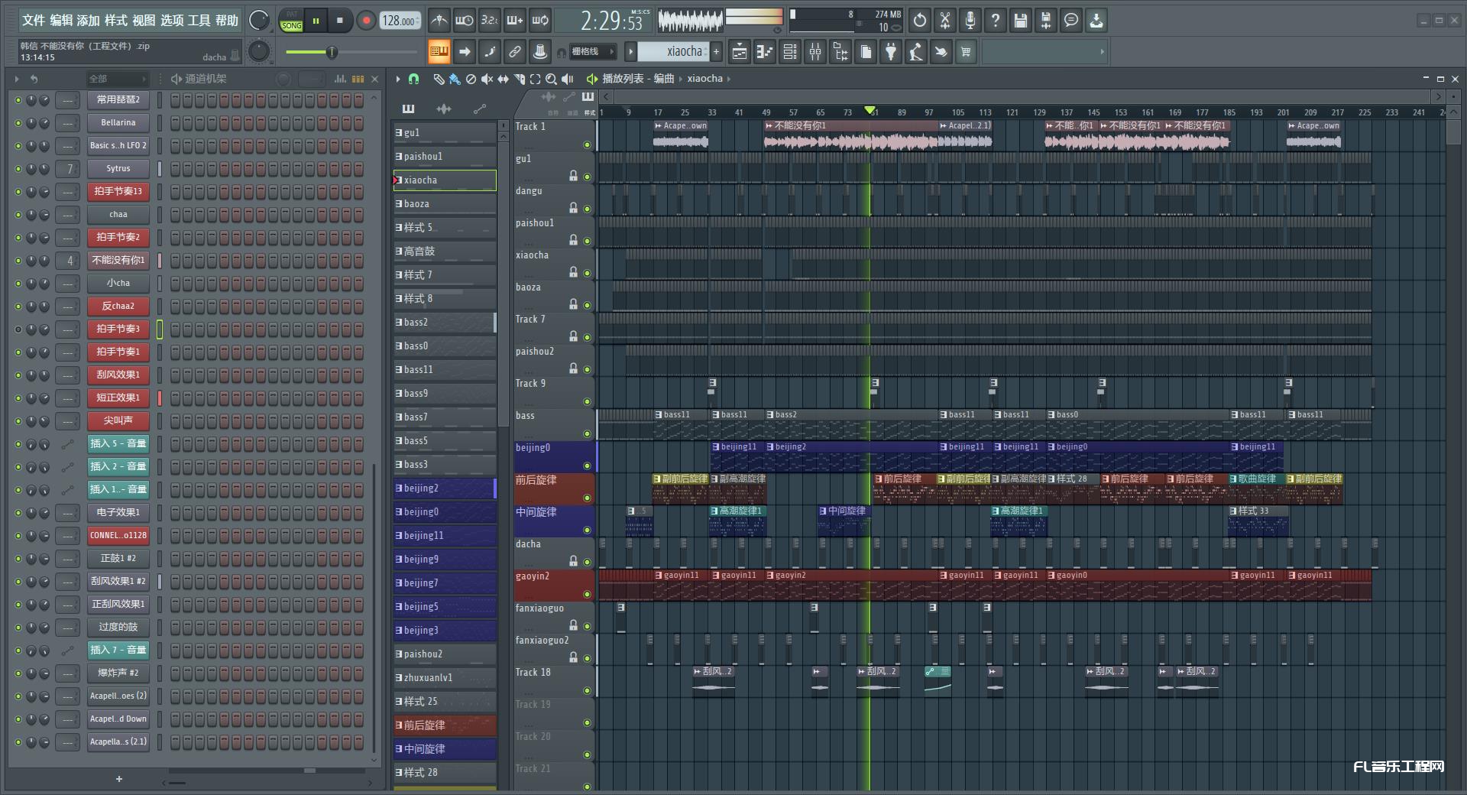The width and height of the screenshot is (1467, 795).
Task: Toggle the PAT/SONG mode switch
Action: [x=291, y=21]
